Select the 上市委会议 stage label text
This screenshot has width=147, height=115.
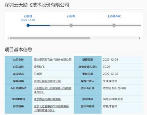(x=114, y=16)
